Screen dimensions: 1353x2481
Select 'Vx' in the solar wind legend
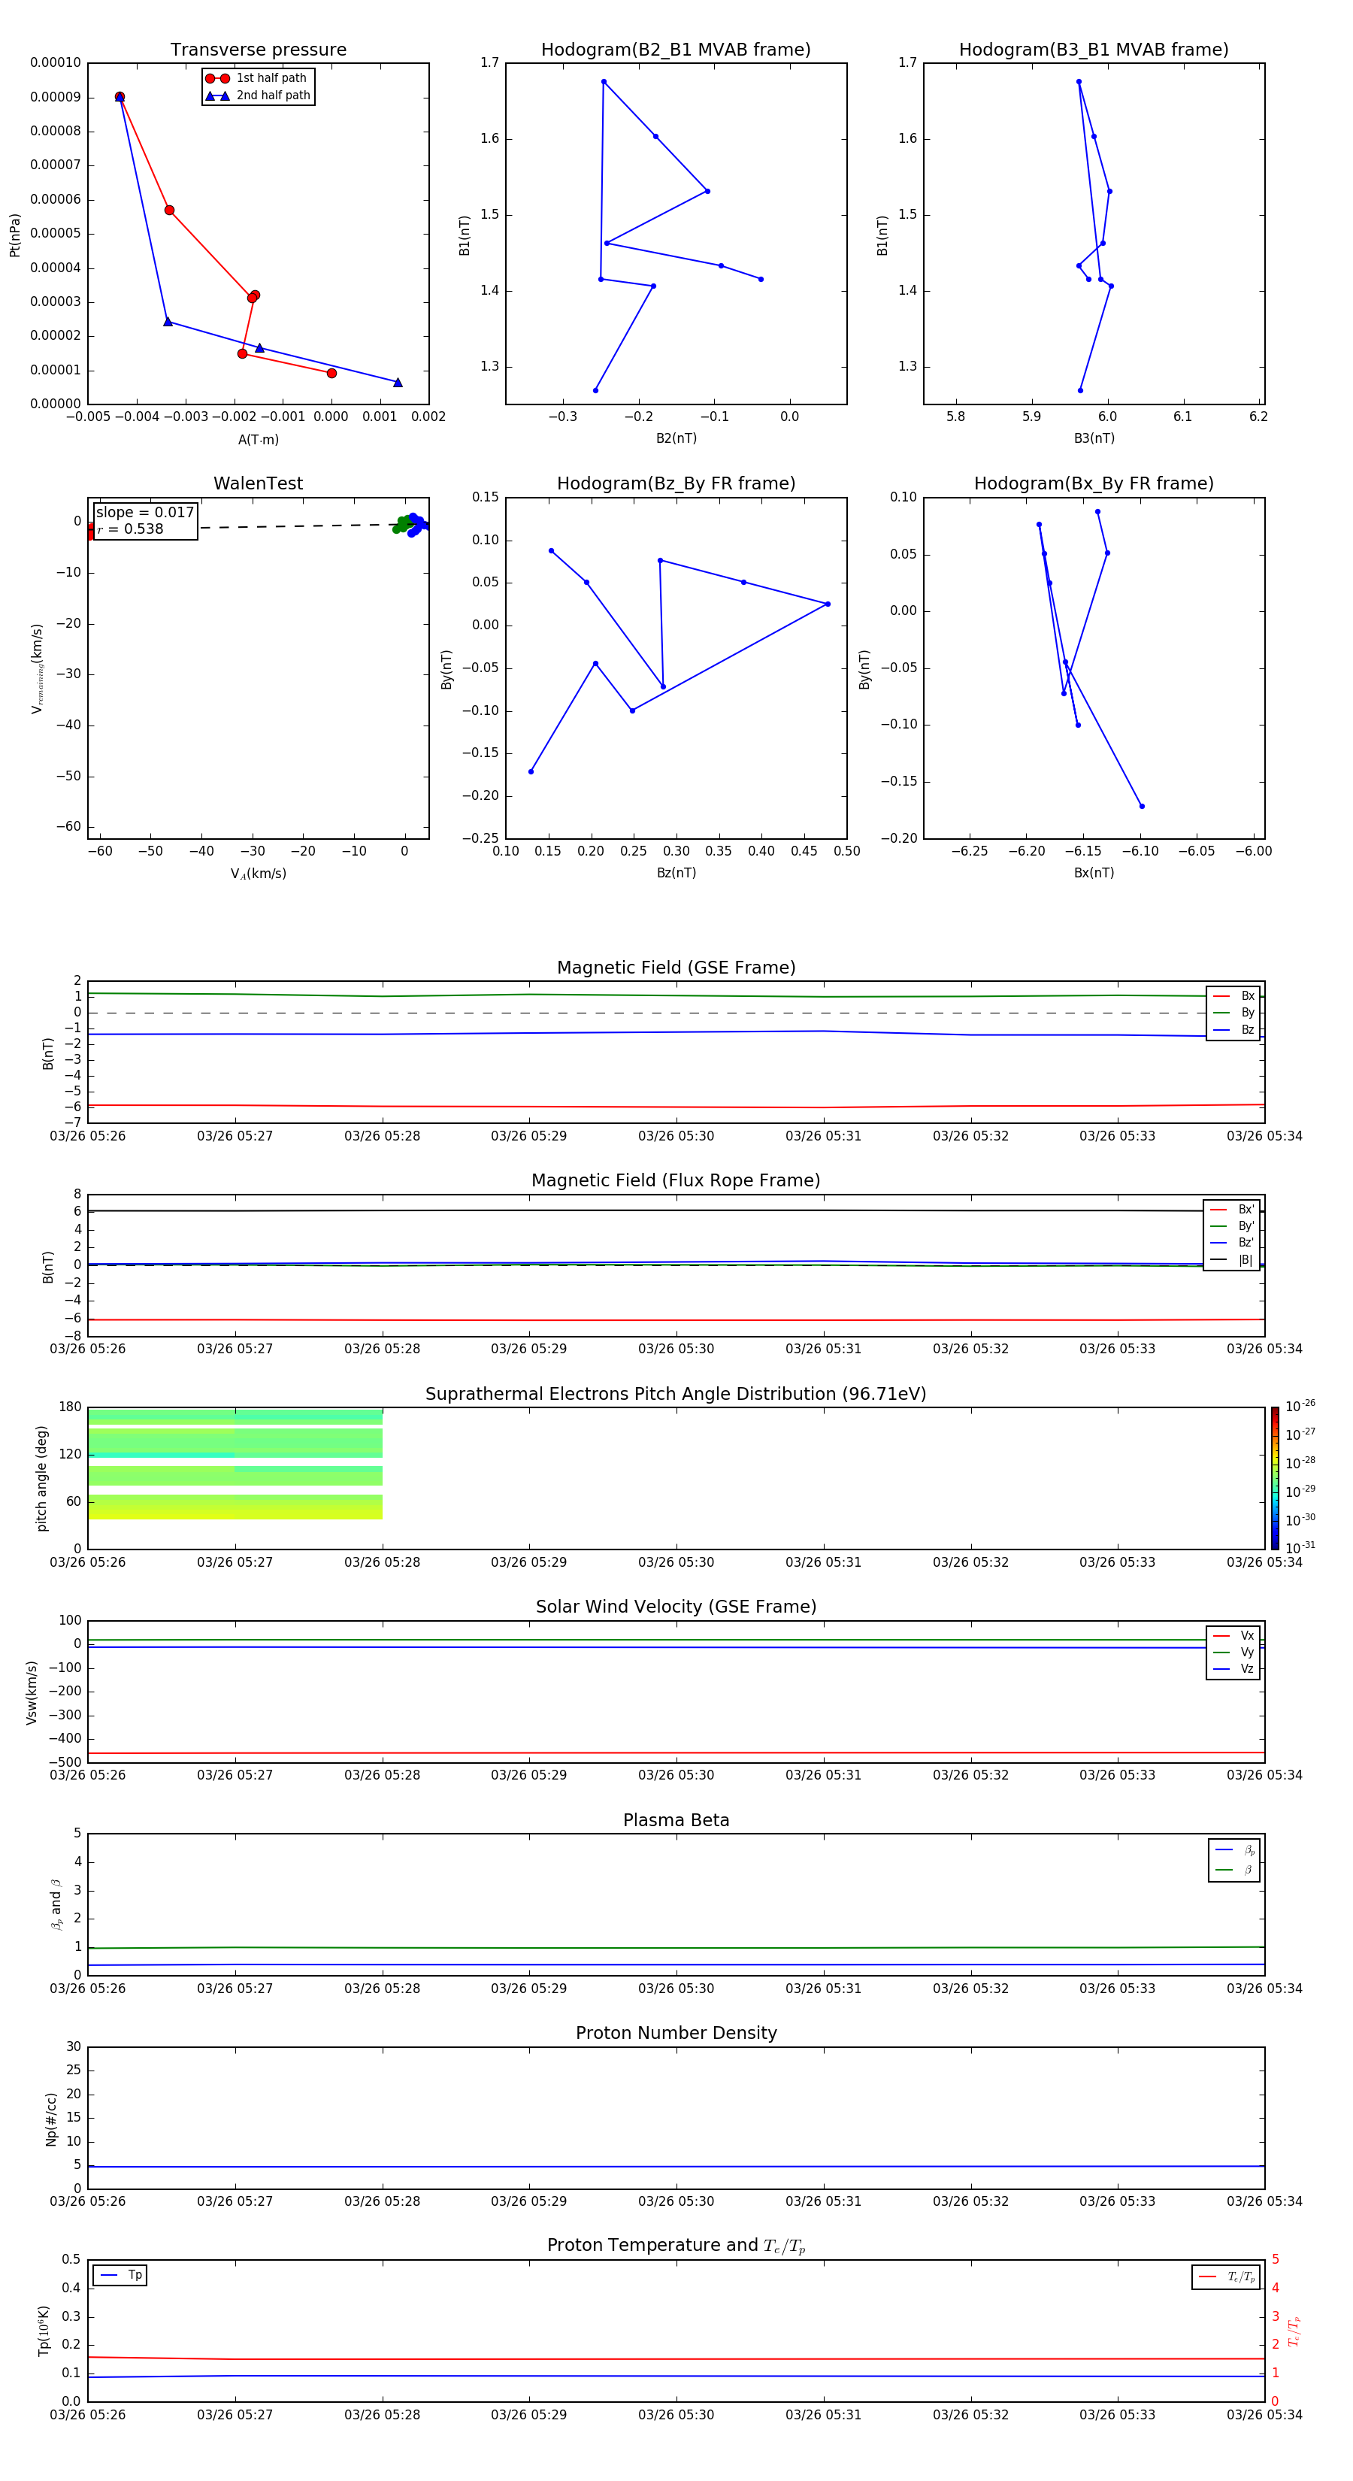click(x=1233, y=1635)
